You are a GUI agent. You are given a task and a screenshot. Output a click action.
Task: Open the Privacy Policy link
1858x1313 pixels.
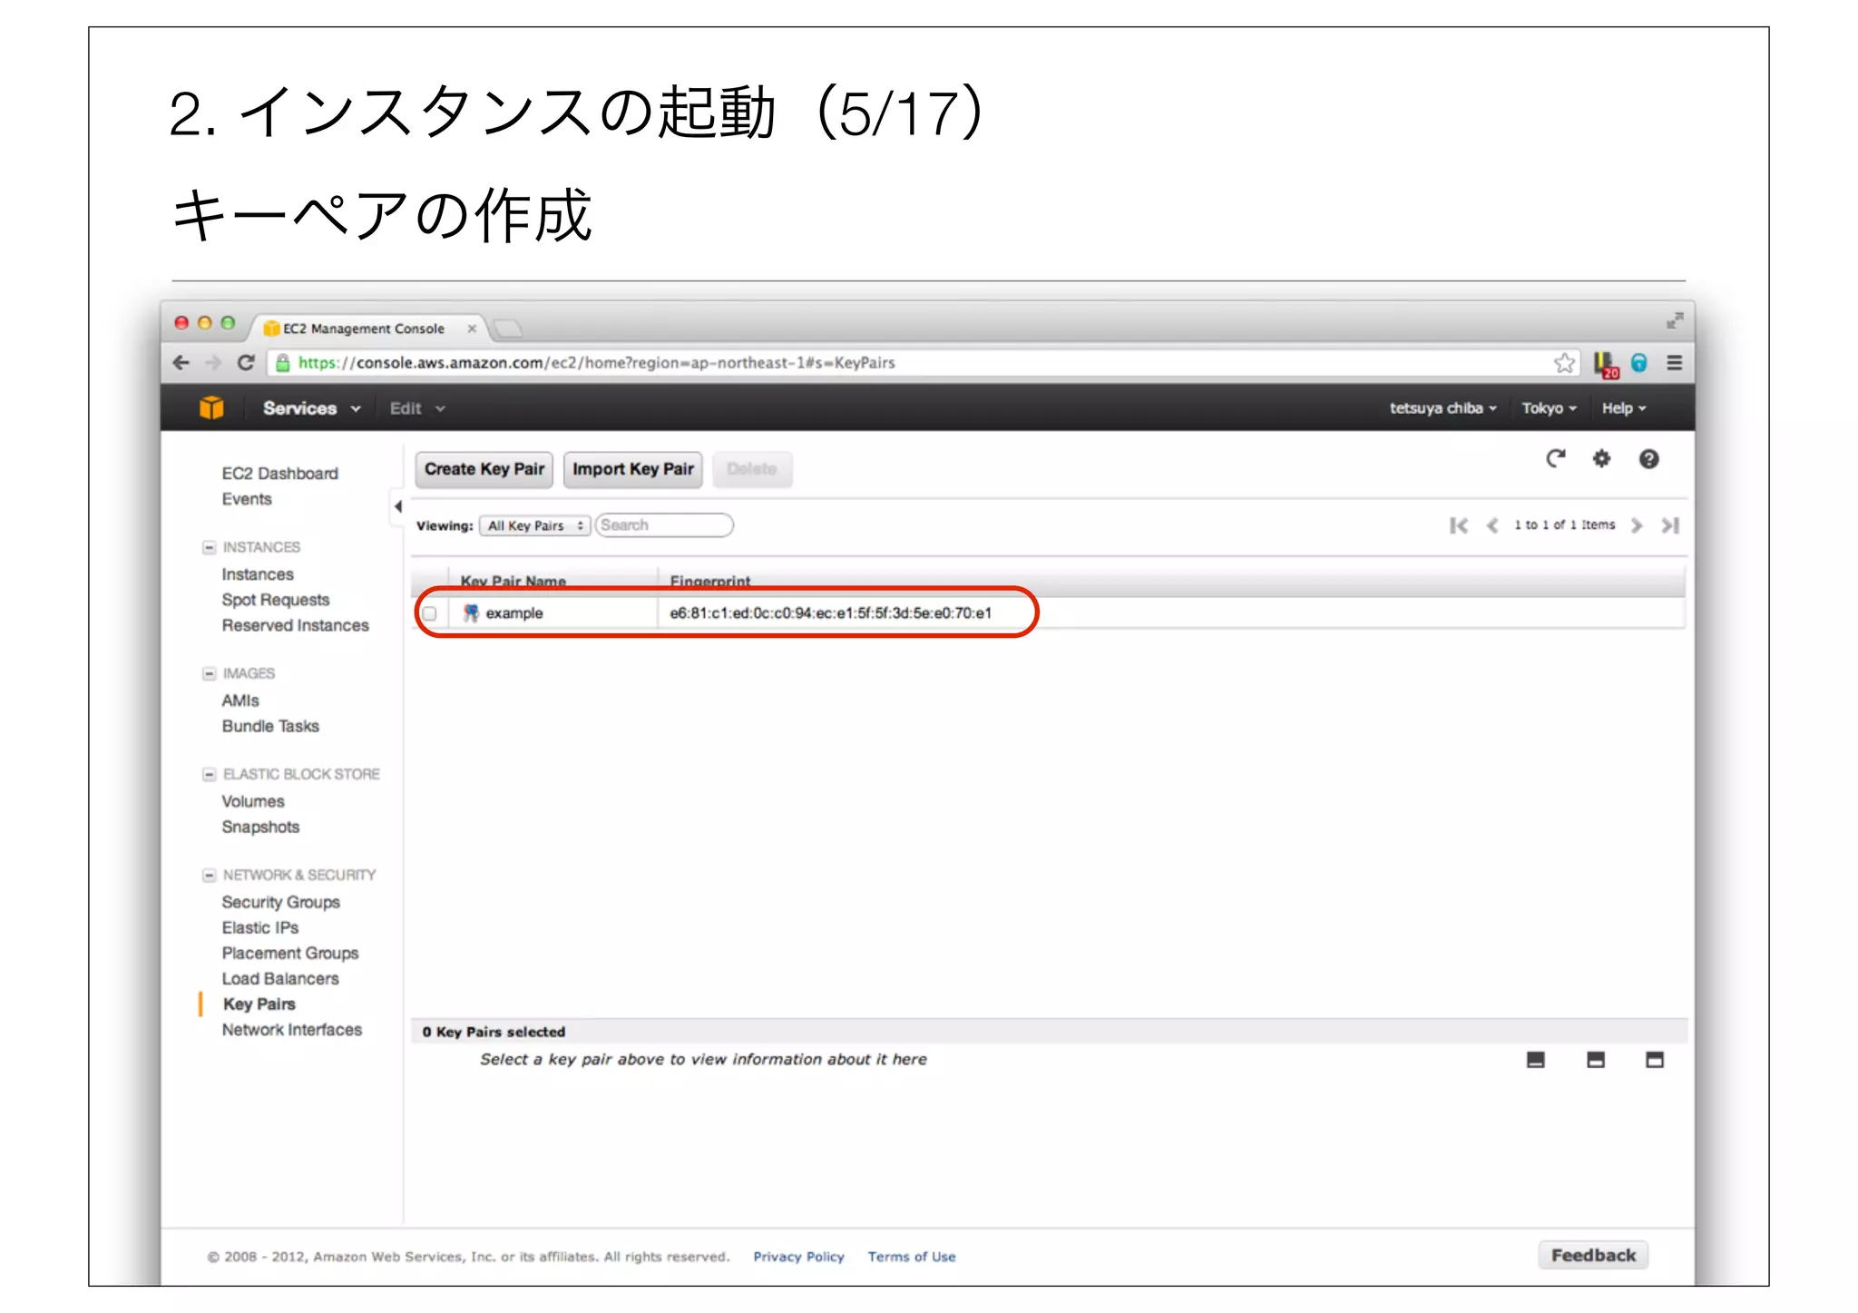[798, 1257]
